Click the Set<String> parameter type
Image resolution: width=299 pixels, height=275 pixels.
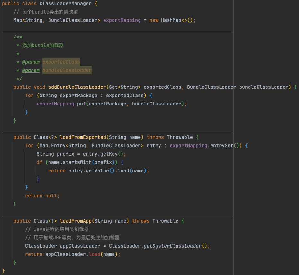click(125, 87)
